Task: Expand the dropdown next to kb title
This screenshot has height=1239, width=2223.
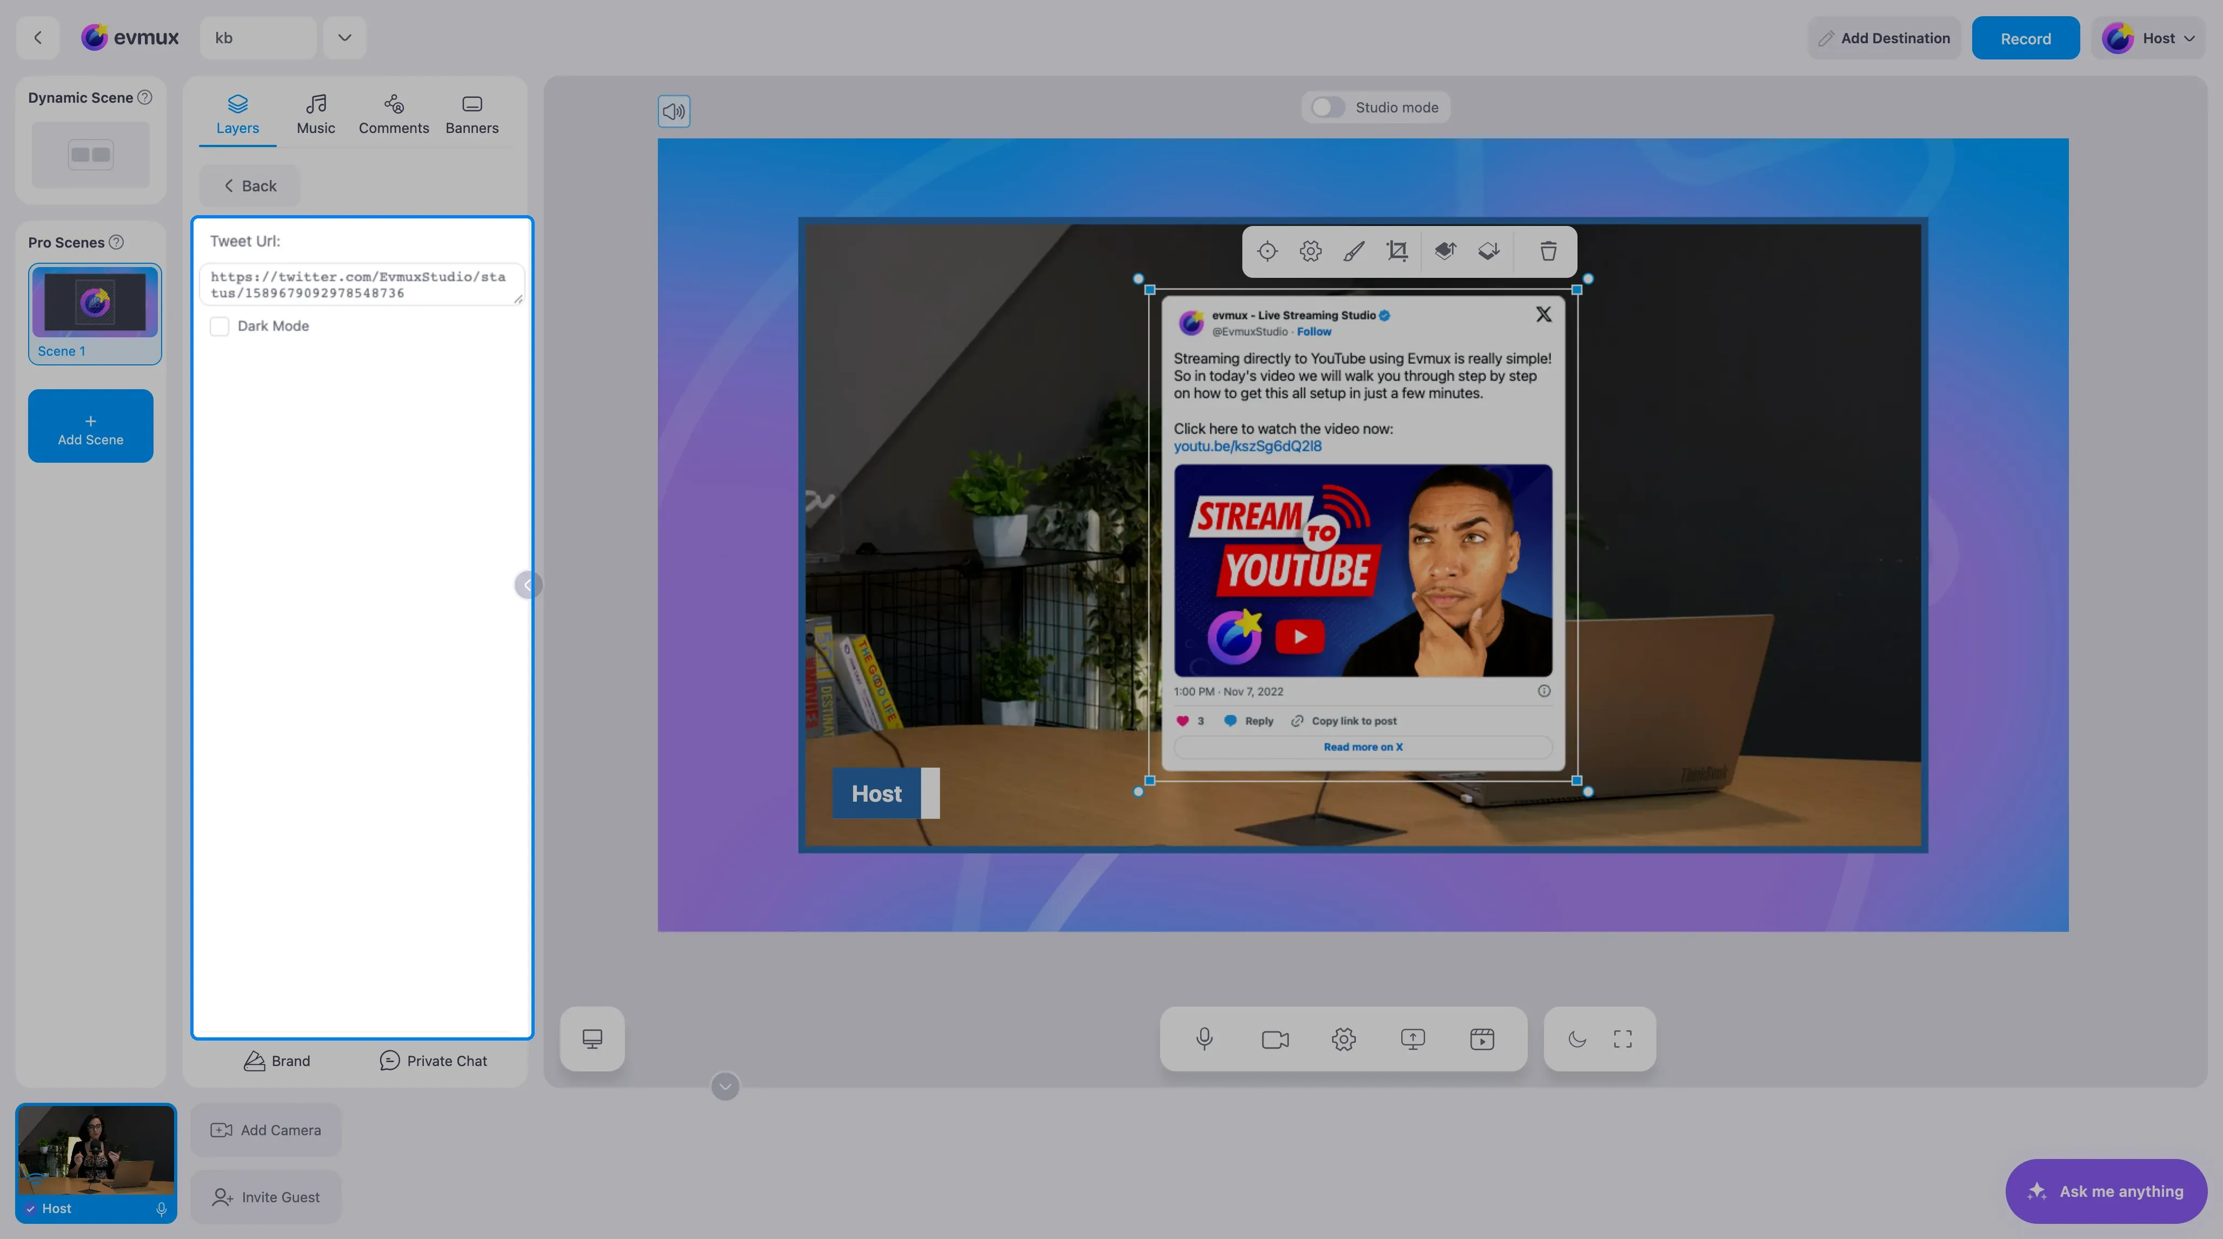Action: pyautogui.click(x=344, y=37)
